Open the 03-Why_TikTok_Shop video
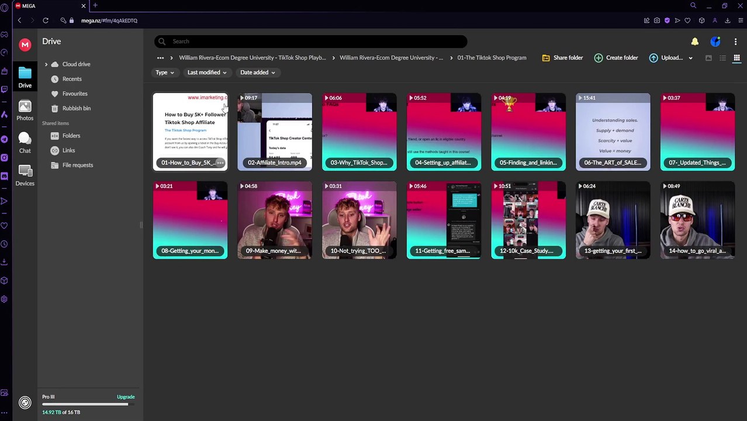Screen dimensions: 747x421 359,132
